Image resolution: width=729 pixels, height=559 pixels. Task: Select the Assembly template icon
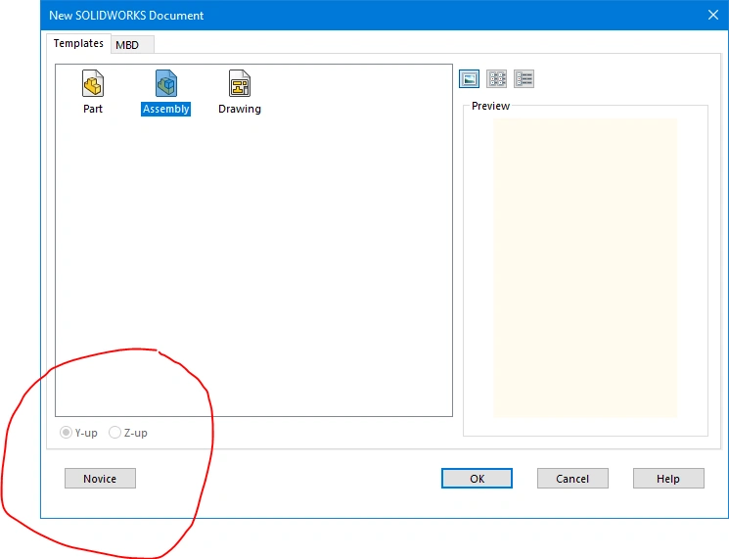pos(166,83)
